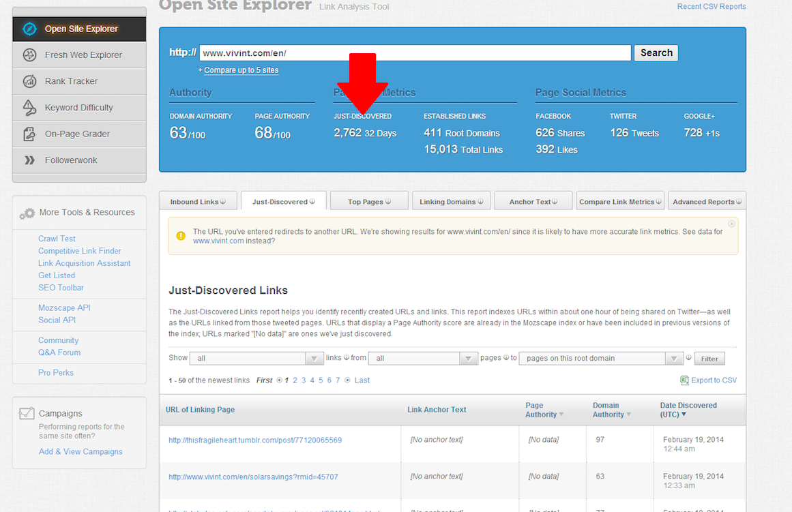The image size is (792, 512).
Task: Click the Pro Perks link
Action: click(x=55, y=373)
